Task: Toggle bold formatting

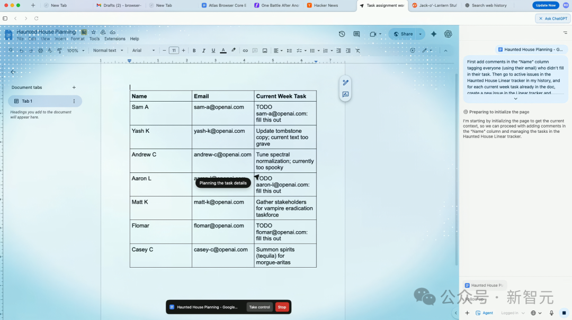Action: [x=194, y=50]
